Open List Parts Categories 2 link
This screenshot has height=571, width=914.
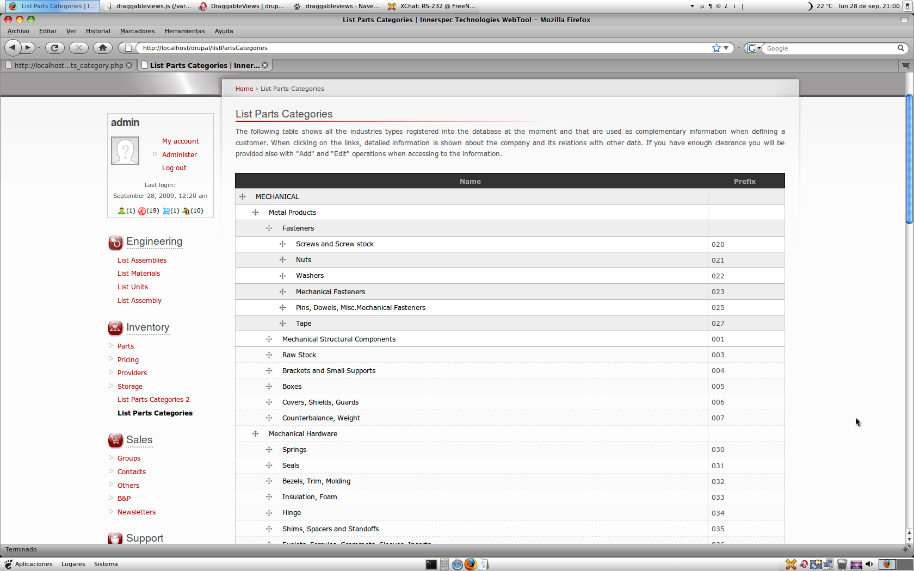pos(153,400)
